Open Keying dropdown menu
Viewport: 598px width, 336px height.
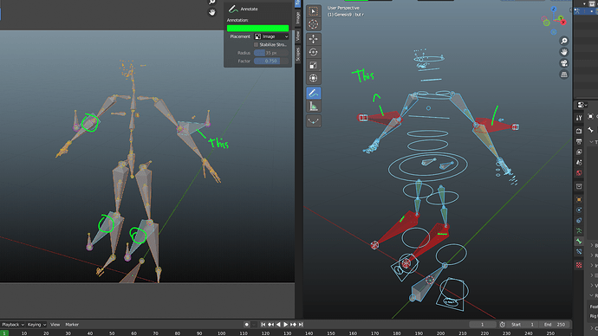click(36, 325)
